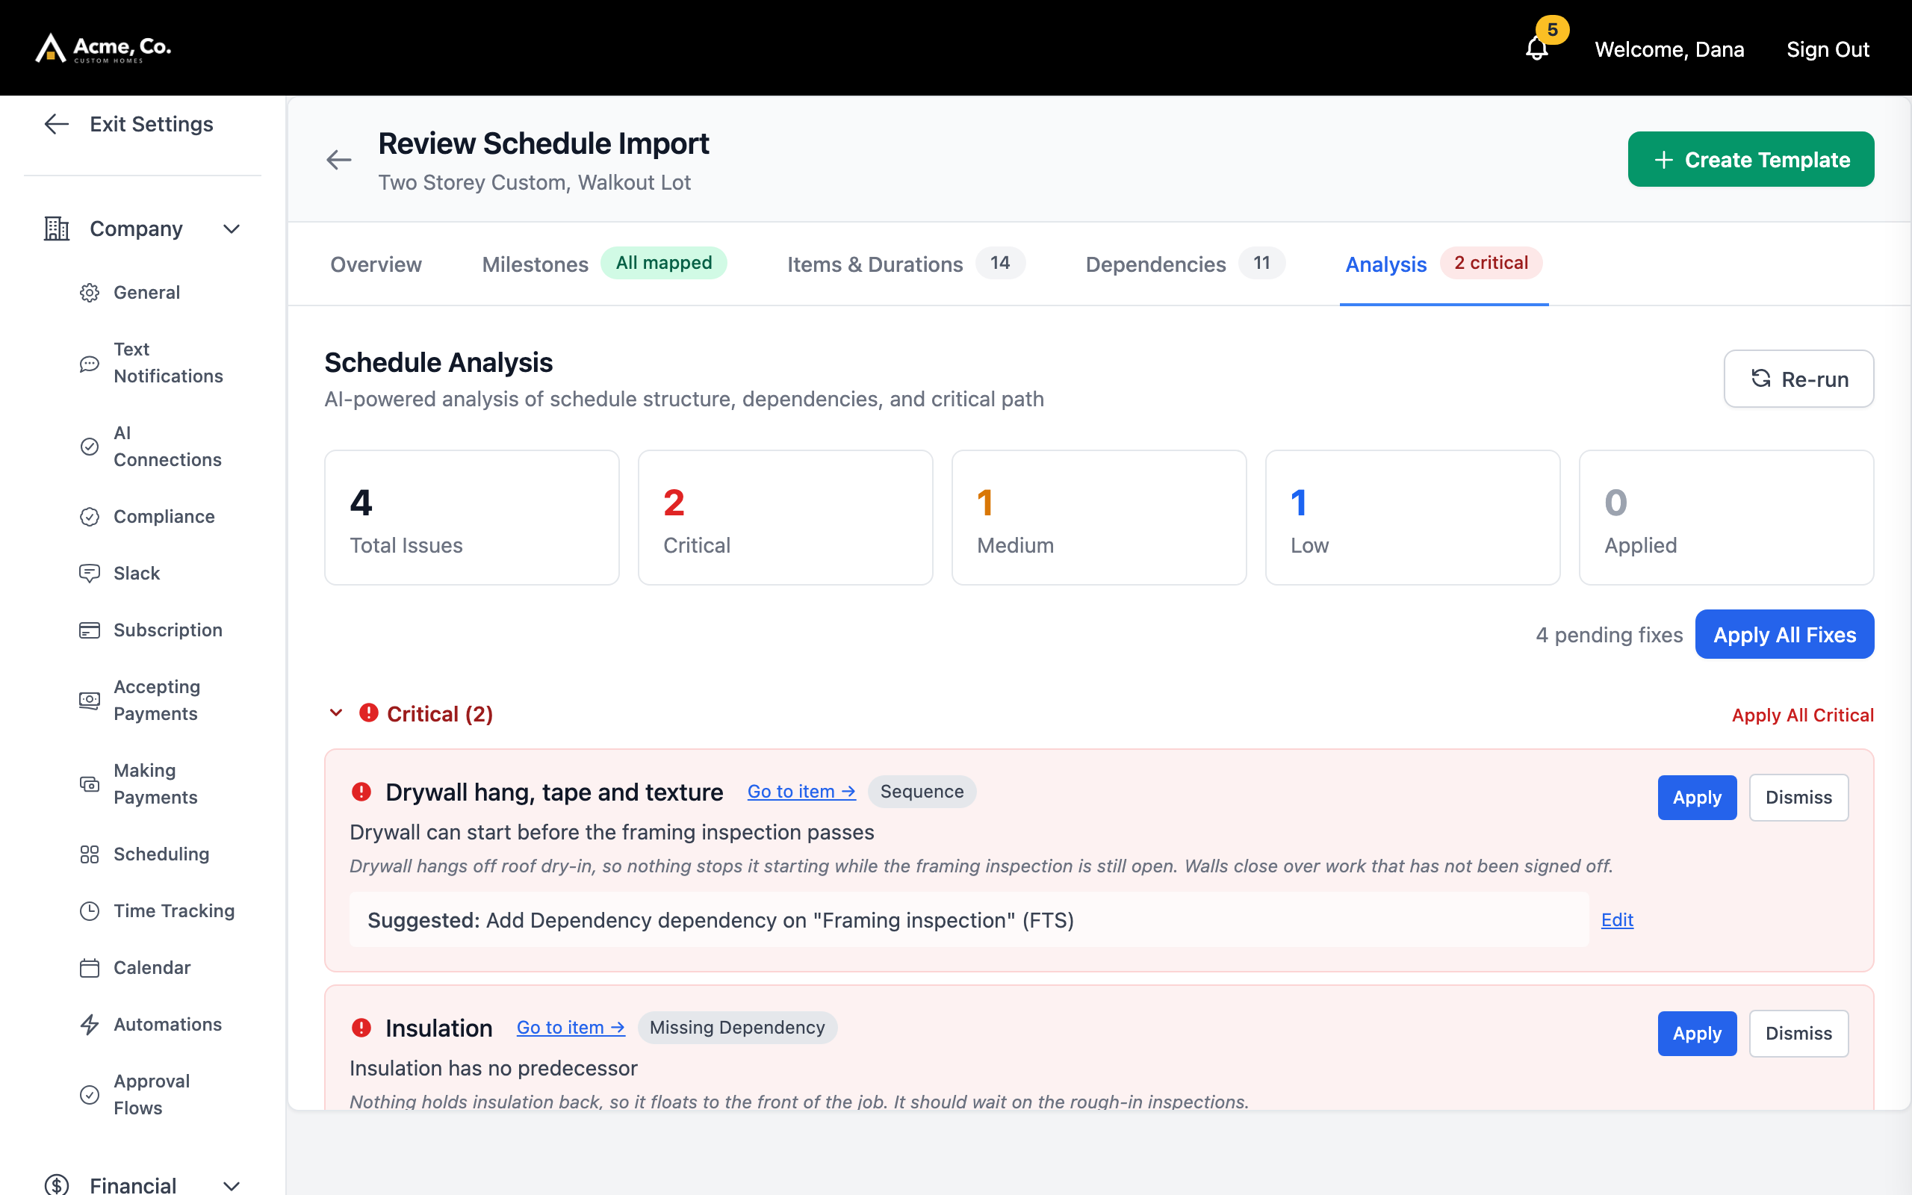Select the Analysis tab
Image resolution: width=1912 pixels, height=1195 pixels.
1444,263
